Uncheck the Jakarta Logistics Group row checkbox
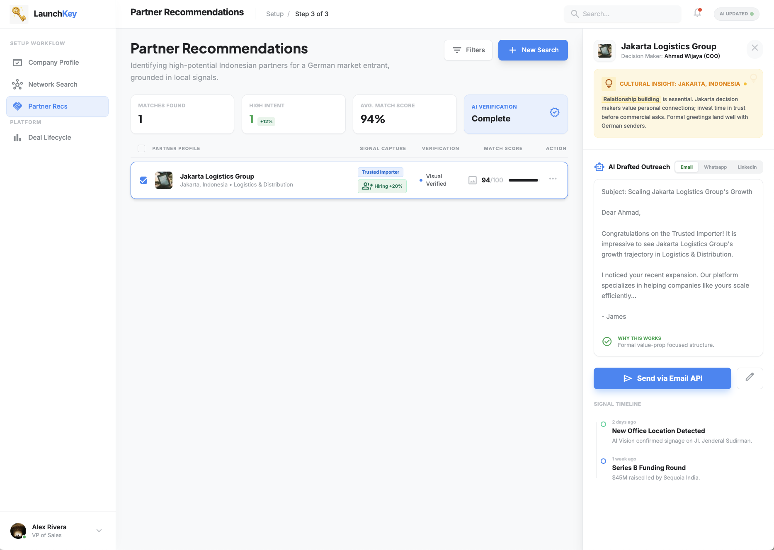Viewport: 774px width, 550px height. [143, 180]
